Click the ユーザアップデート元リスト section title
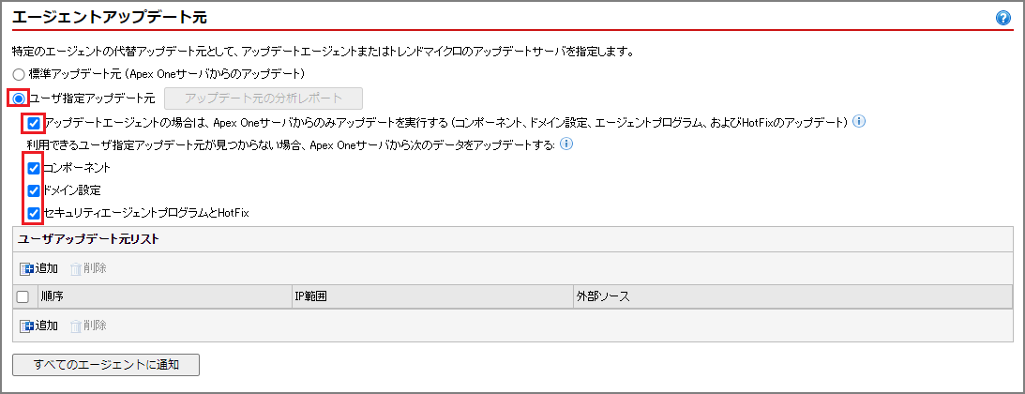Screen dimensions: 1025x394 pos(87,239)
